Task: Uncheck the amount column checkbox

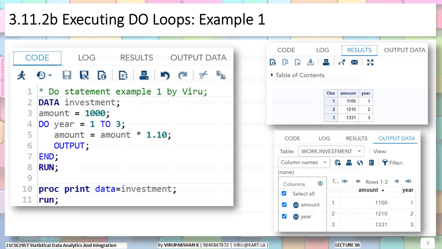Action: (284, 205)
